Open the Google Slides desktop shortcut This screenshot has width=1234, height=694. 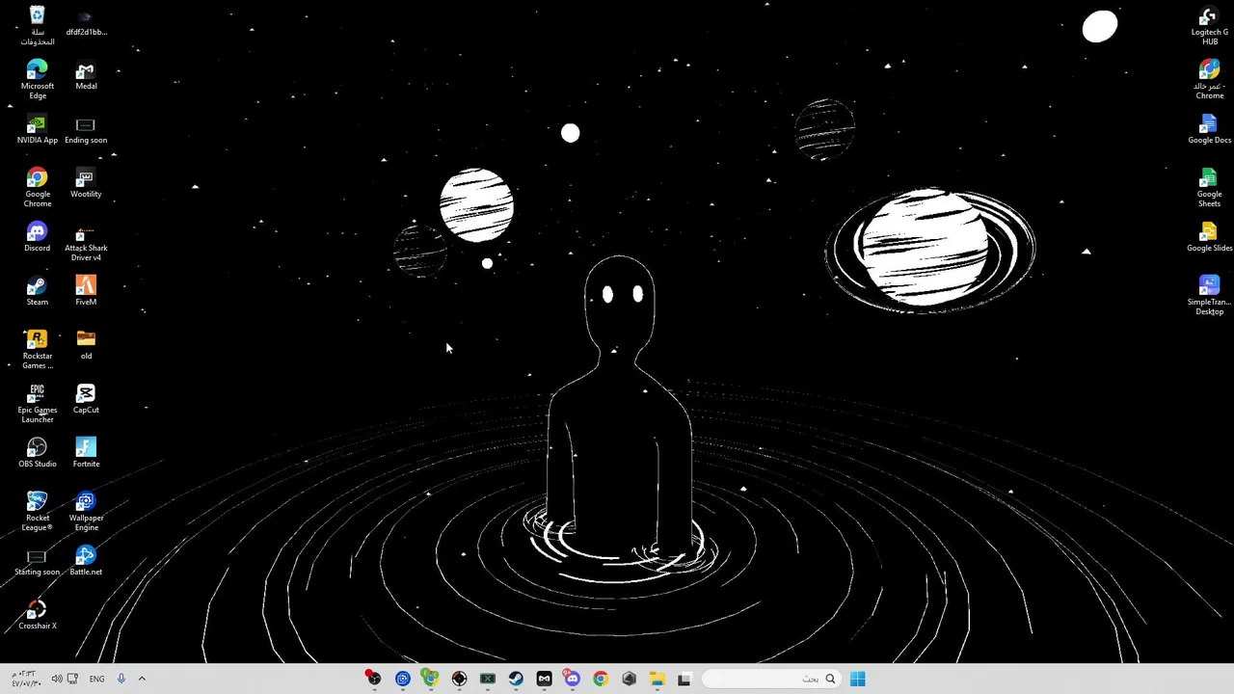1209,238
